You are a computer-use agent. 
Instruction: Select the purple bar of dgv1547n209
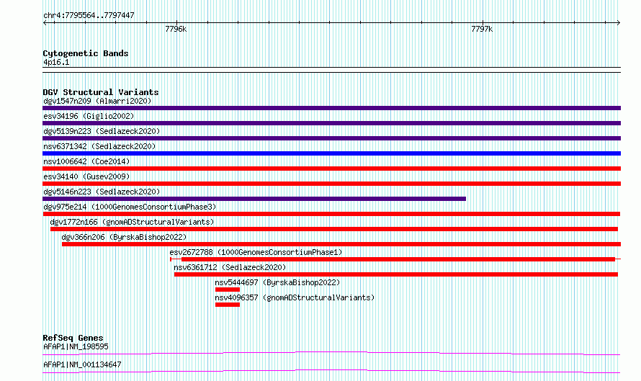point(331,108)
